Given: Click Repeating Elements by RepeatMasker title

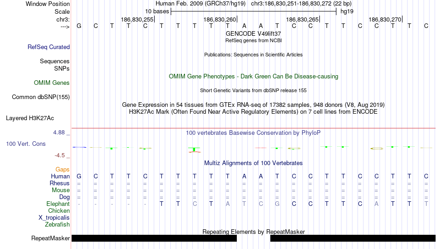Looking at the screenshot, I should [253, 232].
